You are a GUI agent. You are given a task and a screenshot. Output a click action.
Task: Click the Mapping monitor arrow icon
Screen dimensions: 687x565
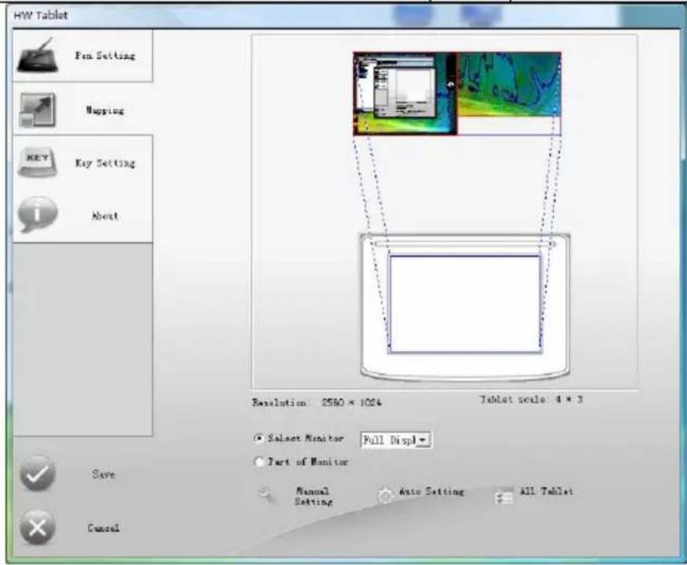click(x=37, y=110)
